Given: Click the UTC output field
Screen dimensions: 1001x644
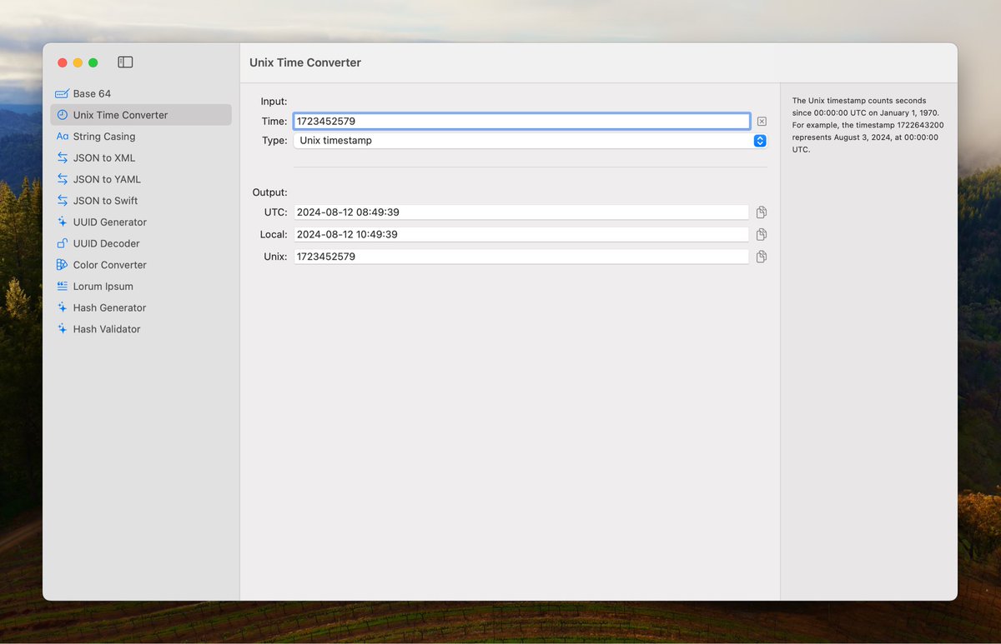Looking at the screenshot, I should (x=521, y=212).
